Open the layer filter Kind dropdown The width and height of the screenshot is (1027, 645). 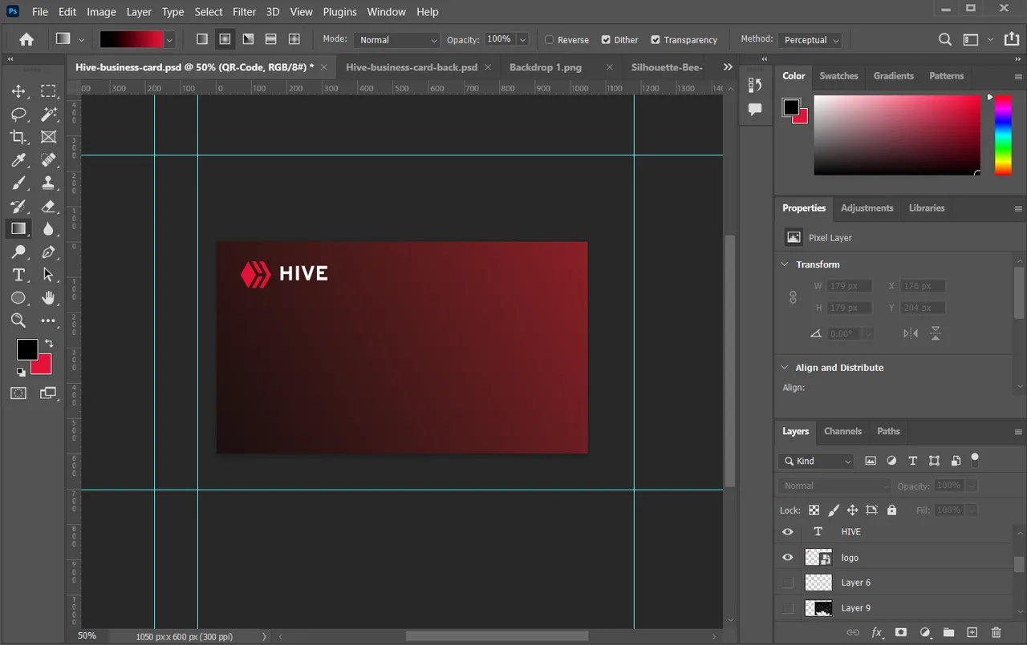pyautogui.click(x=816, y=461)
